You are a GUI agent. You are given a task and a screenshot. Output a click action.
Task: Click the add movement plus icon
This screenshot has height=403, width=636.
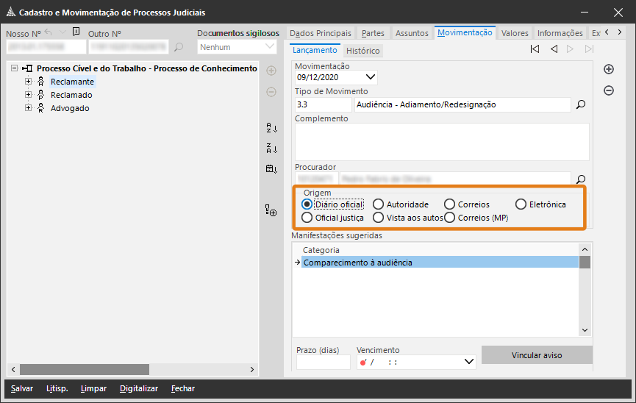tap(609, 69)
